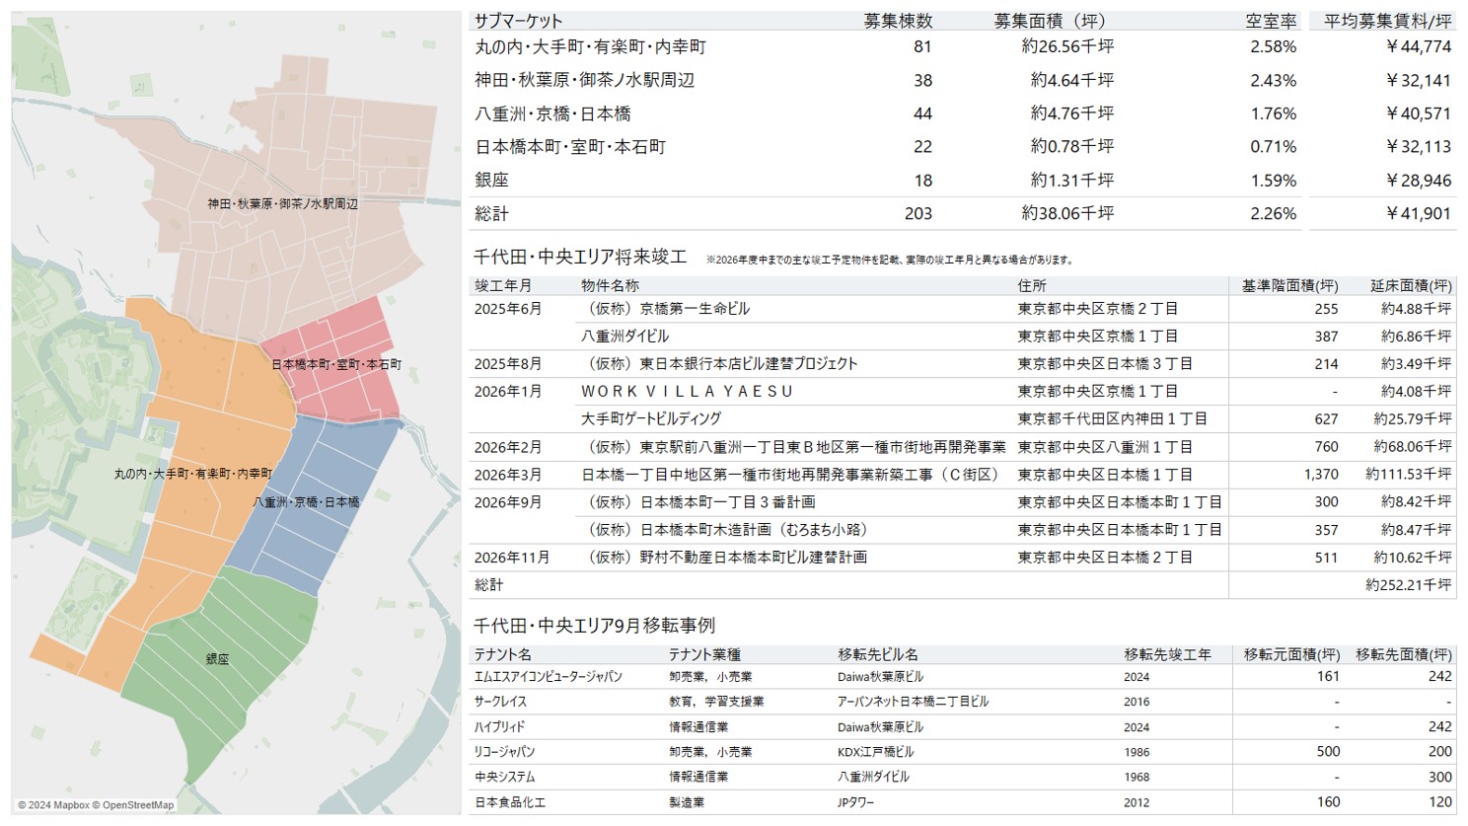Select tenant エムエスアイコンピュータージャパン
The height and width of the screenshot is (826, 1468).
[549, 677]
